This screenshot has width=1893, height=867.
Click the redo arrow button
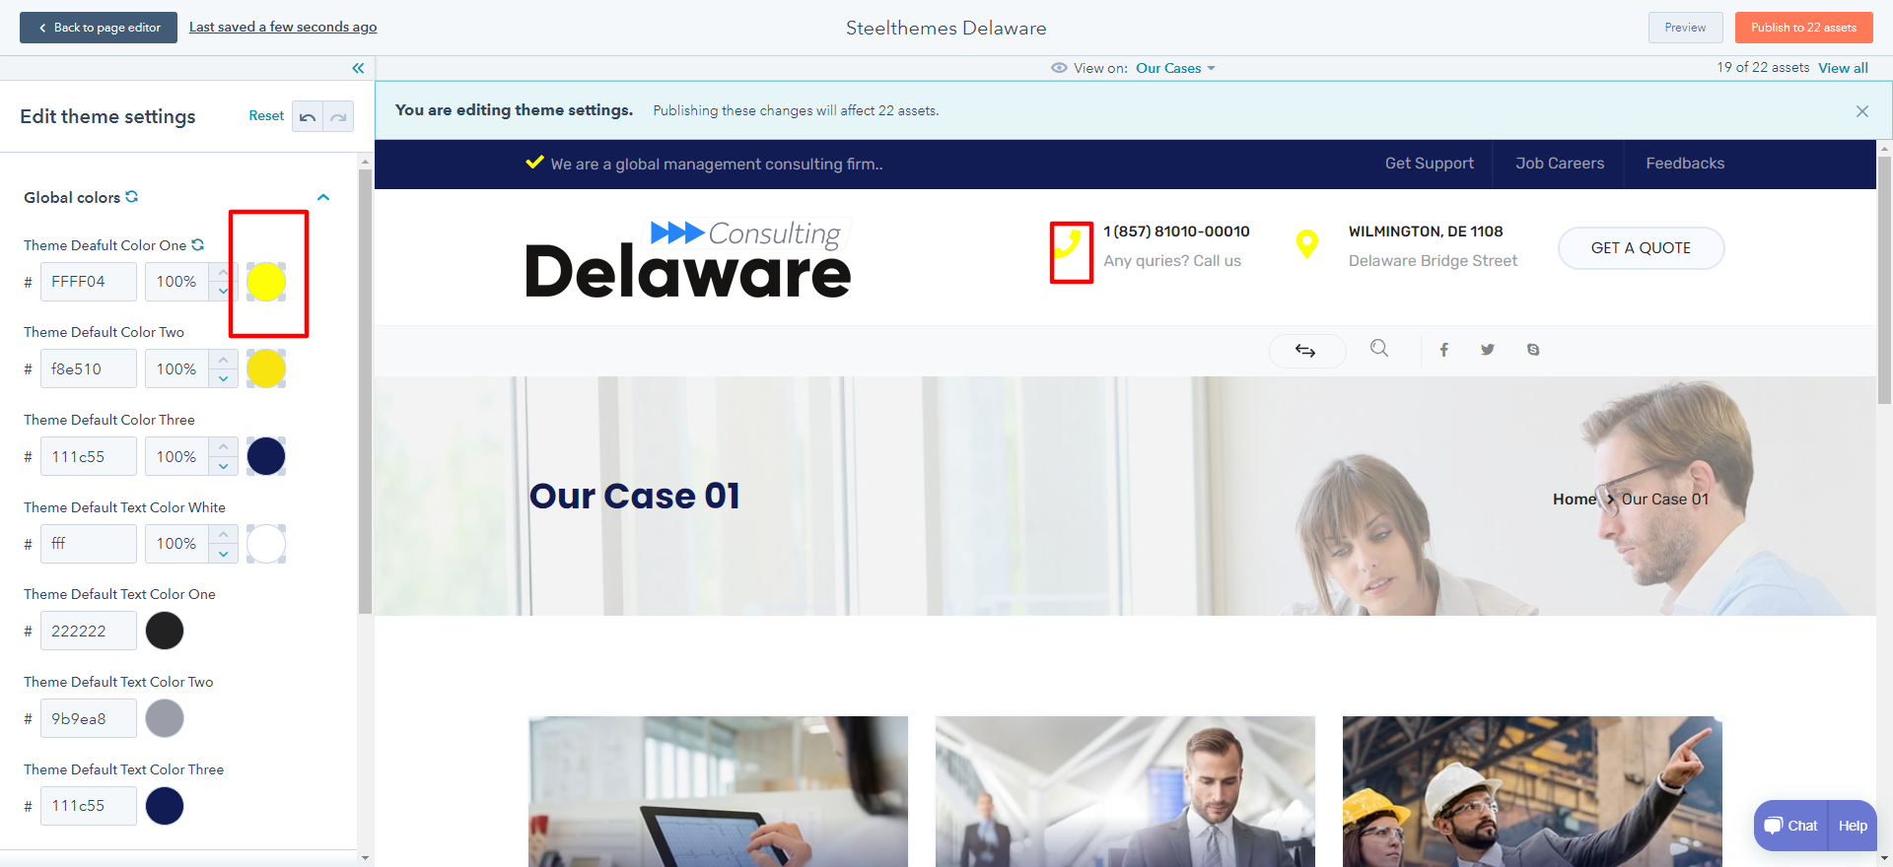pyautogui.click(x=338, y=116)
